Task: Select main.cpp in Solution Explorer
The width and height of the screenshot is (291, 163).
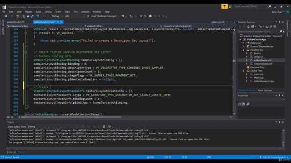Action: click(258, 74)
